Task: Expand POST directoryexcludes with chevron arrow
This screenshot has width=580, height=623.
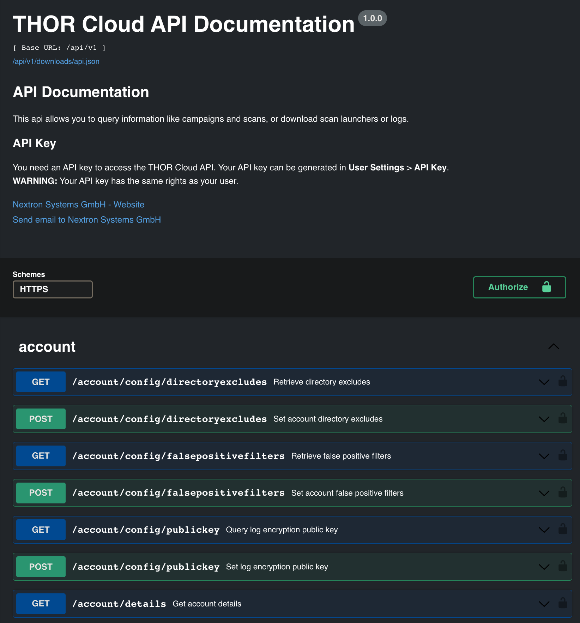Action: [544, 419]
